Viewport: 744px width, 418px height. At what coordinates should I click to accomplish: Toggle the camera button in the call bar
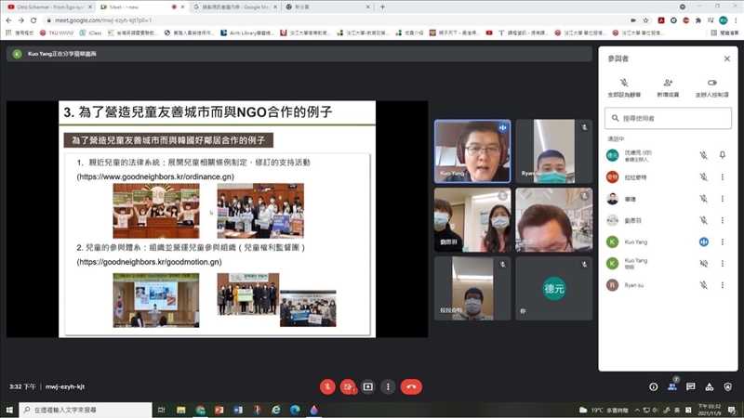click(x=348, y=386)
